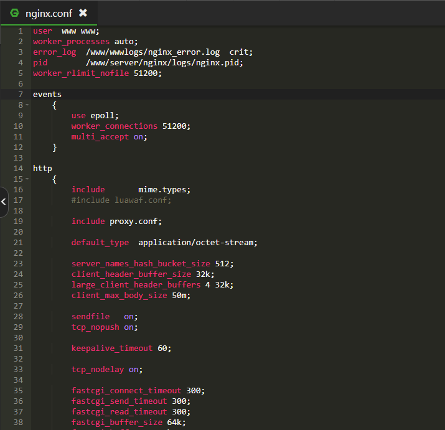Place cursor on the tcp_nodelay directive
The width and height of the screenshot is (445, 430).
(x=98, y=370)
